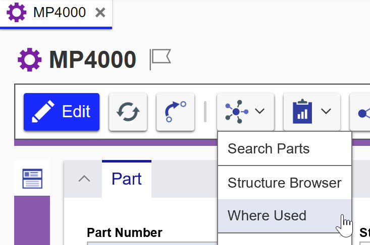The width and height of the screenshot is (370, 245).
Task: Click the network structure icon
Action: pyautogui.click(x=236, y=112)
